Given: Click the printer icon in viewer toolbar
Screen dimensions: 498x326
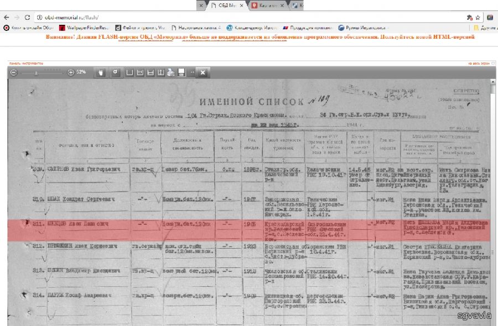Looking at the screenshot, I should (x=171, y=72).
